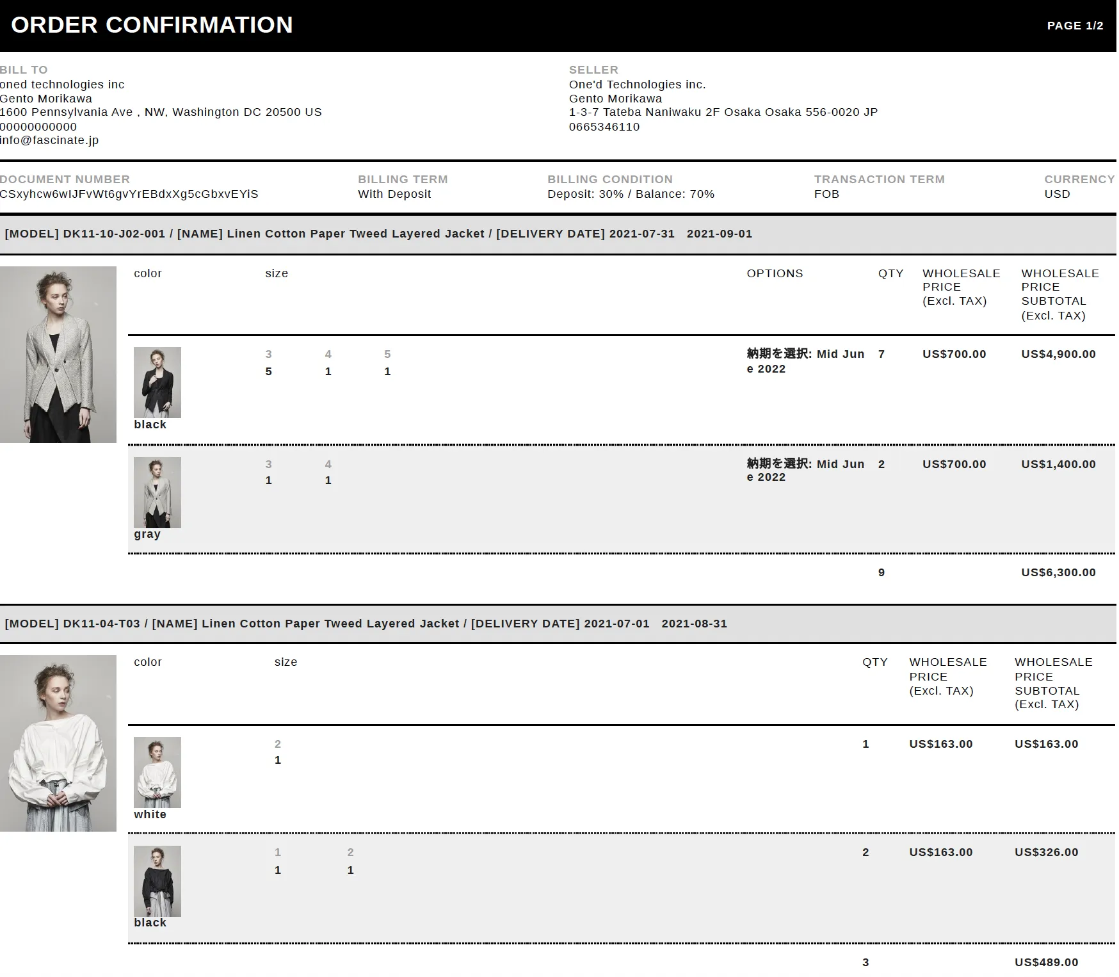Click the US$489.00 blouse total
This screenshot has height=977, width=1119.
(x=1047, y=962)
